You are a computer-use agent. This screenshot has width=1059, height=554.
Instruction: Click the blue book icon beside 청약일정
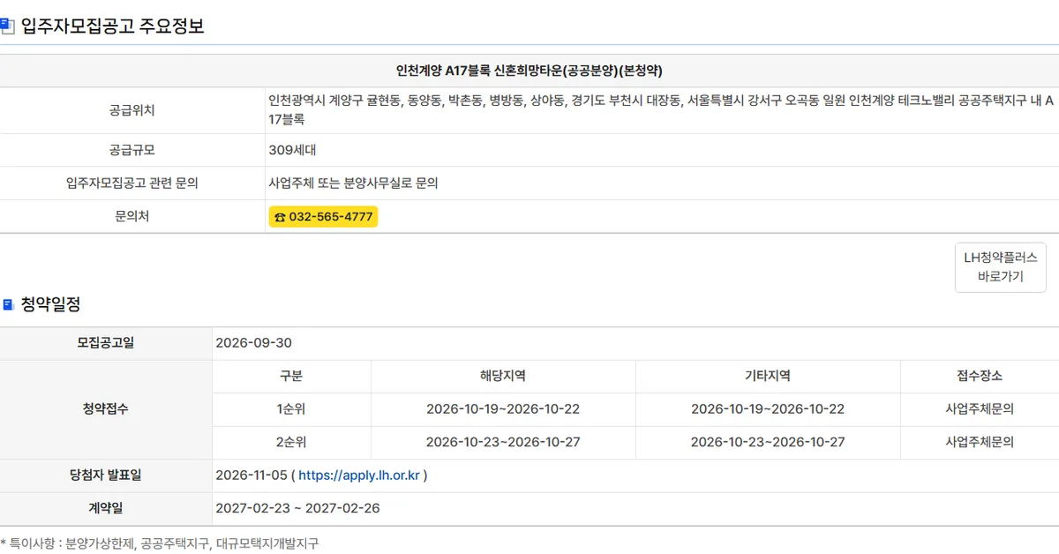[7, 304]
